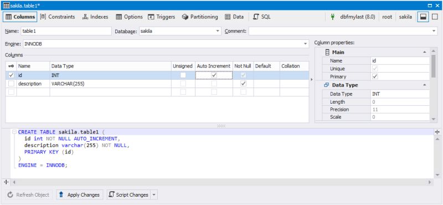The image size is (443, 205).
Task: Click the Default column header
Action: (266, 66)
